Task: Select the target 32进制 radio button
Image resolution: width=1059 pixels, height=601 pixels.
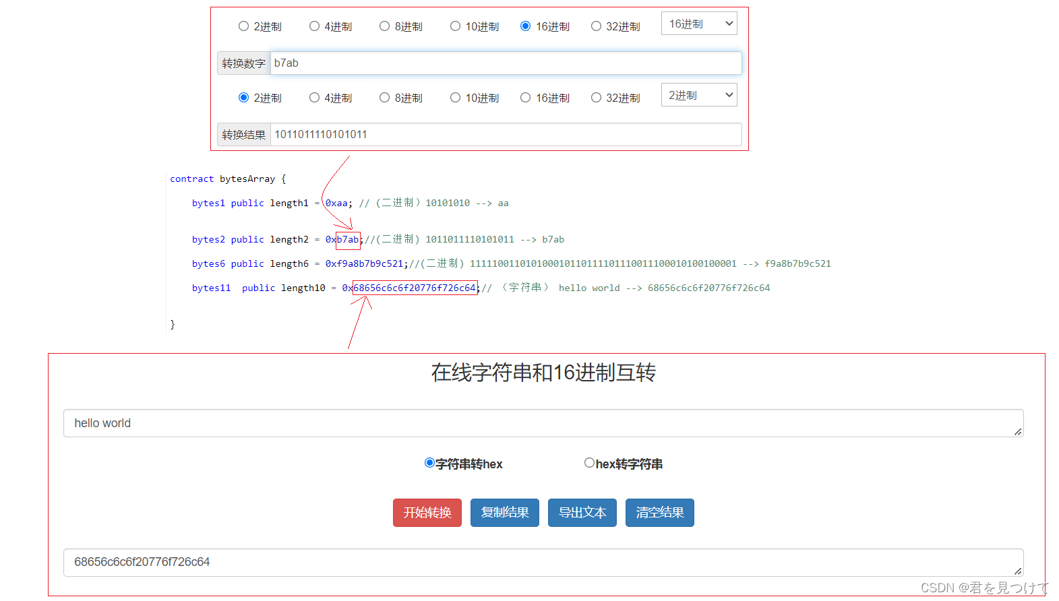Action: pyautogui.click(x=596, y=98)
